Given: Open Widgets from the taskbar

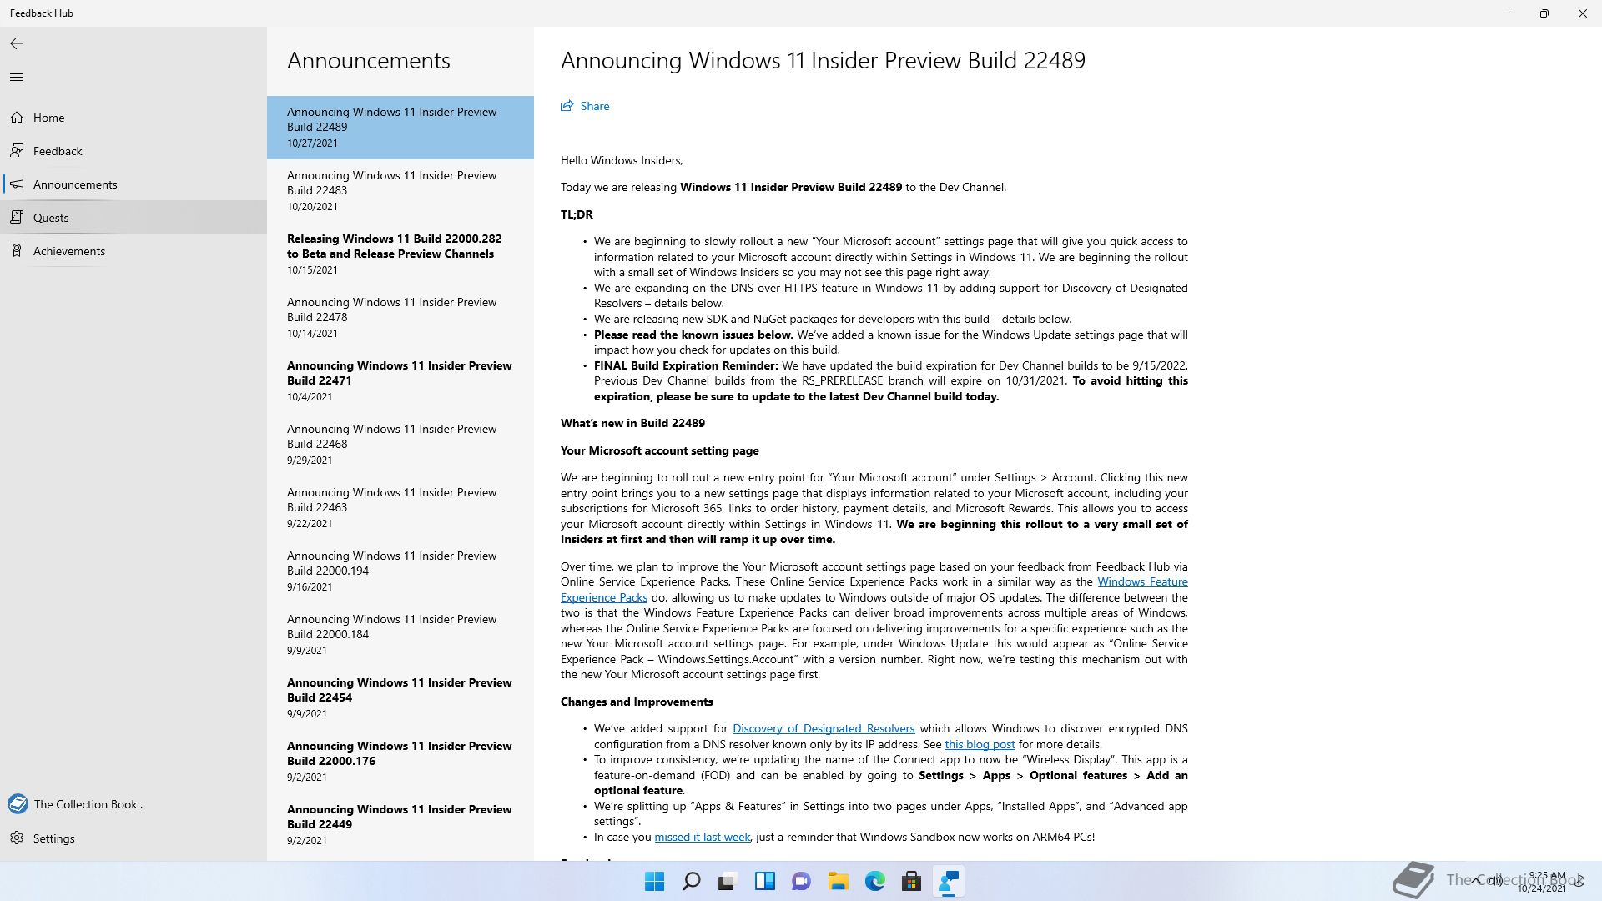Looking at the screenshot, I should tap(764, 881).
